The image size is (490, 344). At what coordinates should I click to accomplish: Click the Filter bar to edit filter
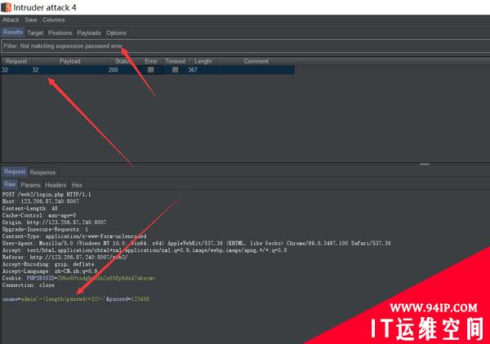click(246, 46)
